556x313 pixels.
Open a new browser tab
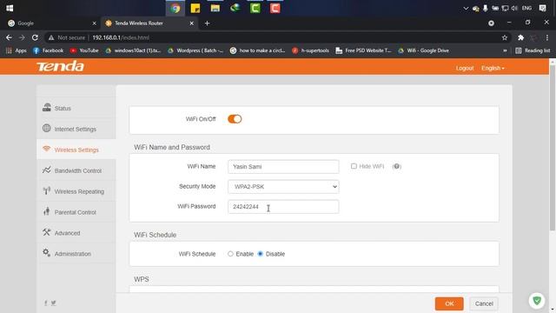207,23
